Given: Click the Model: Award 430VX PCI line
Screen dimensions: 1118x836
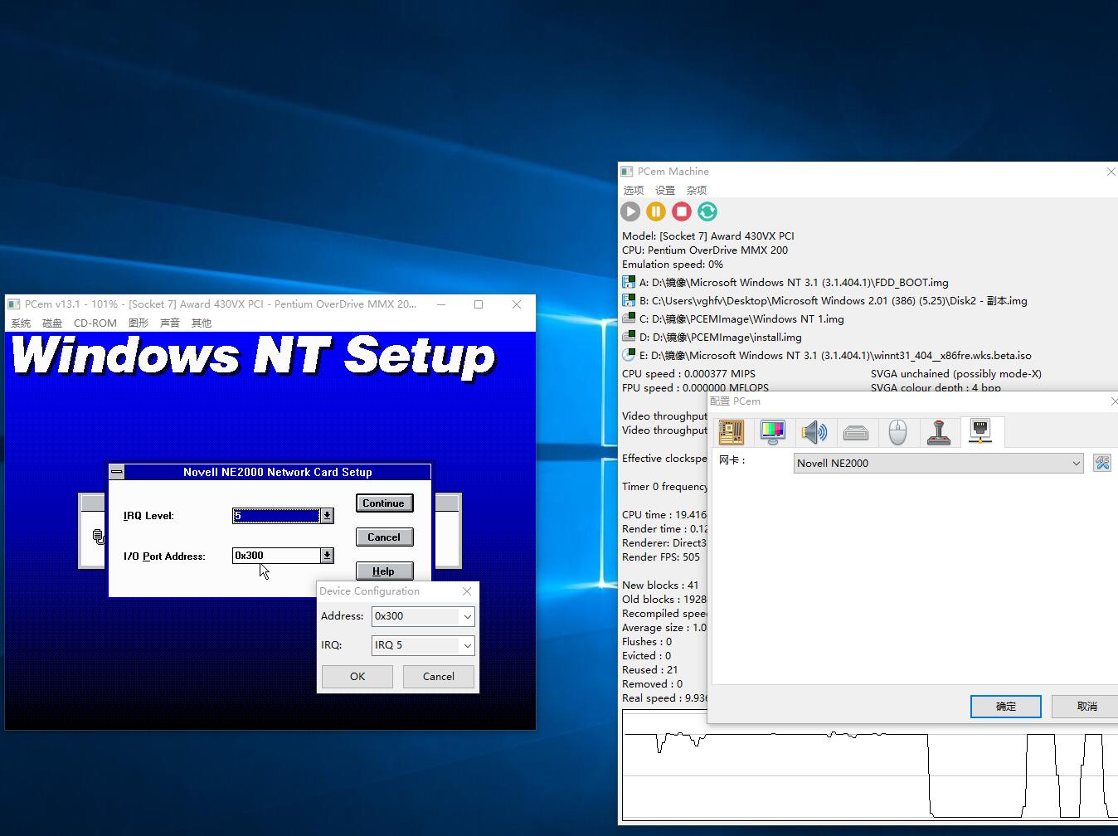Looking at the screenshot, I should click(x=708, y=236).
